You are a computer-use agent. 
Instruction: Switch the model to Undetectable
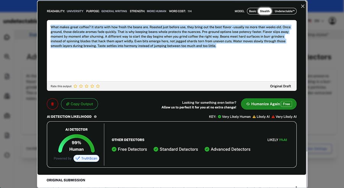click(284, 11)
